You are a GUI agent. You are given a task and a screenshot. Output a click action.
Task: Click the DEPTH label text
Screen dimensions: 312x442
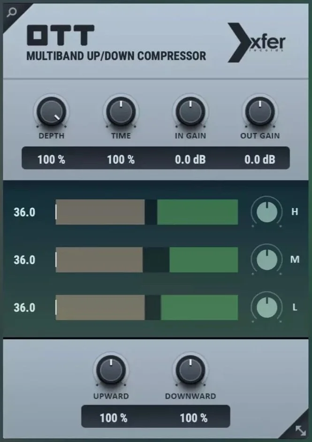[x=51, y=136]
